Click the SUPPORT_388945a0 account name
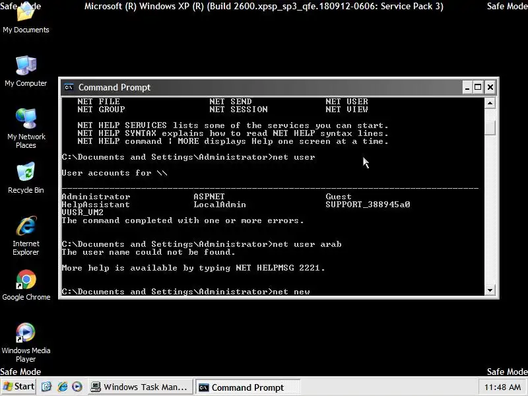 click(368, 205)
